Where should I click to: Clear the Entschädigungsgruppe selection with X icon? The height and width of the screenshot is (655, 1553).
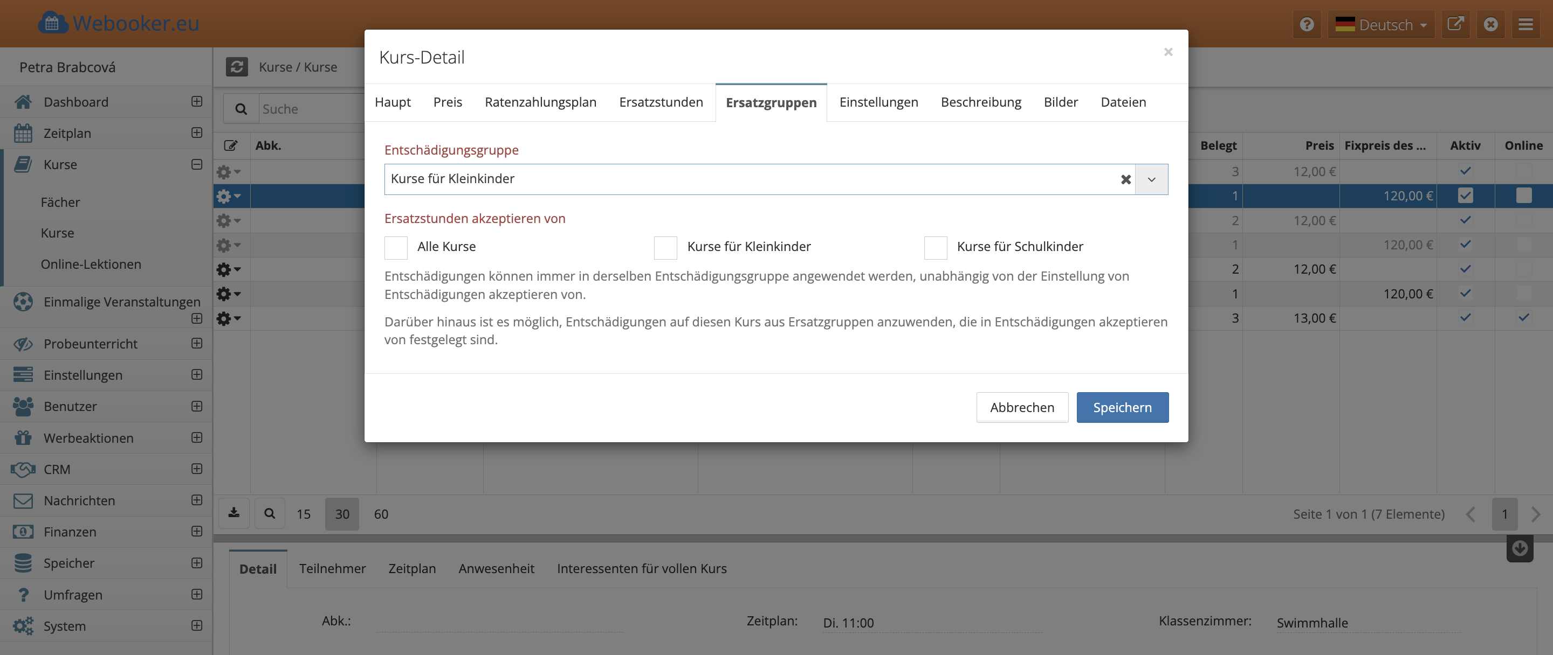[x=1125, y=179]
